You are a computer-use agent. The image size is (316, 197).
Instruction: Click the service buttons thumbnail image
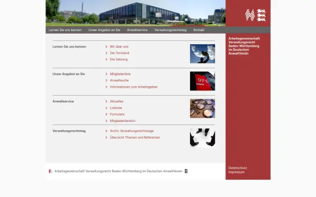[x=202, y=108]
